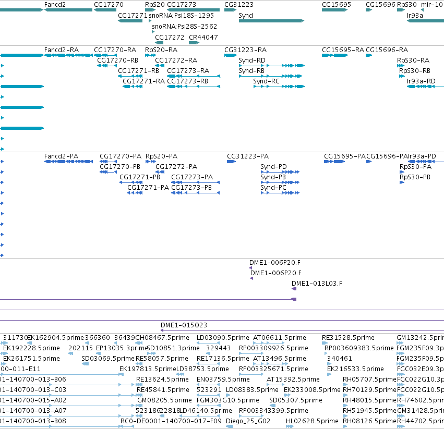Select the CG17273 gene label

pyautogui.click(x=182, y=5)
